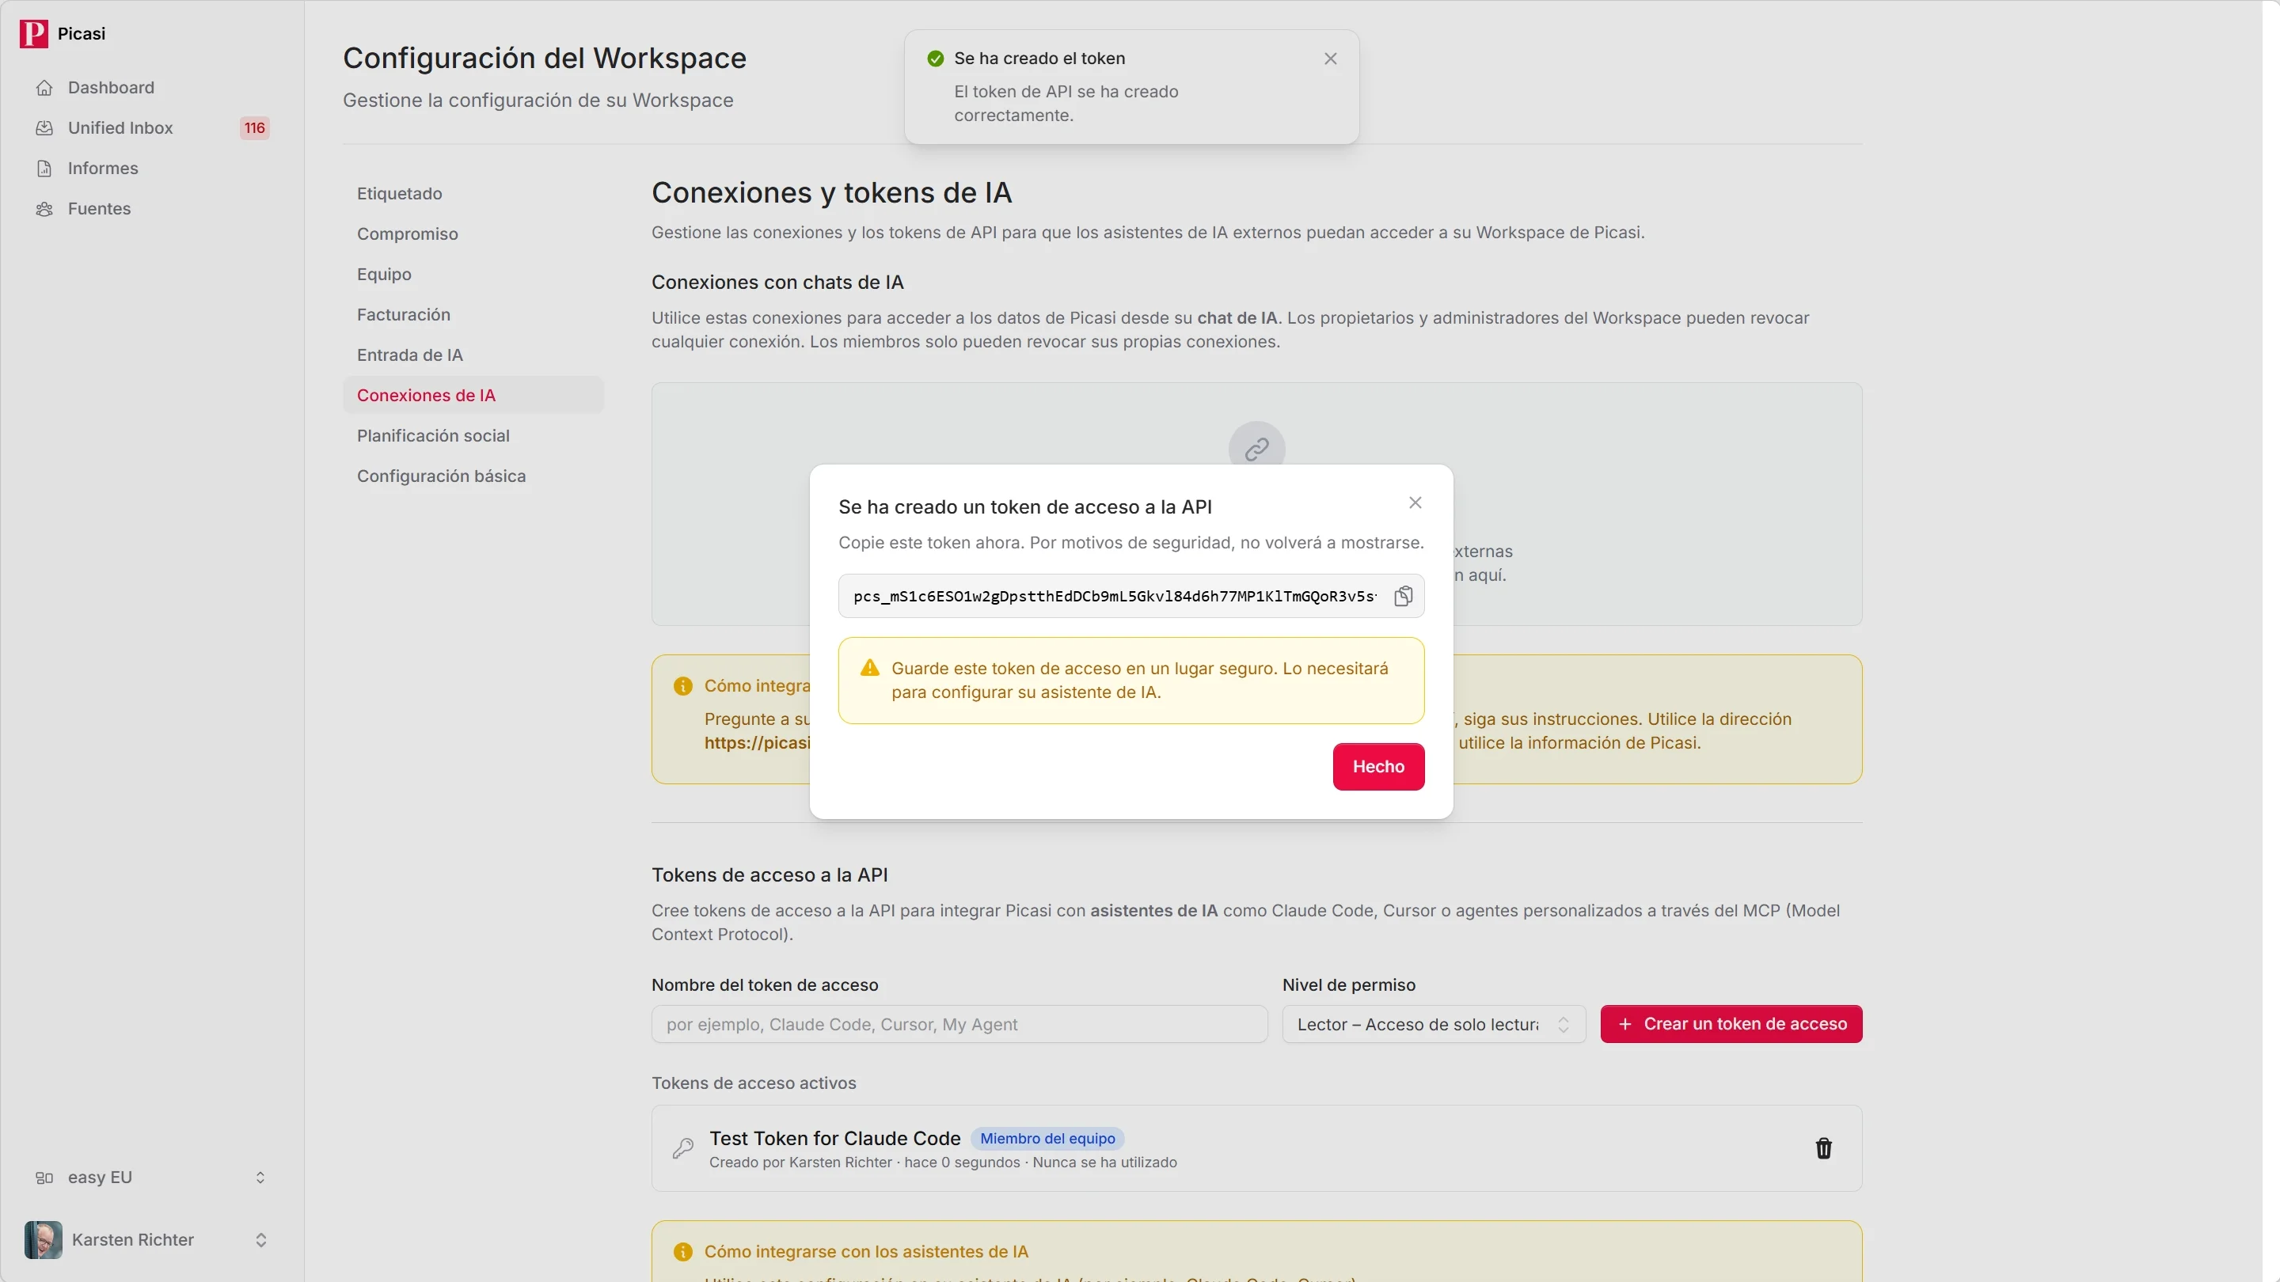
Task: Select the Compromiso settings tab
Action: tap(473, 233)
